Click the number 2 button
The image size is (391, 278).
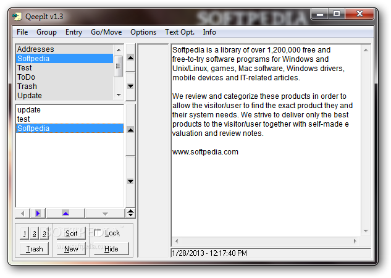coord(35,234)
